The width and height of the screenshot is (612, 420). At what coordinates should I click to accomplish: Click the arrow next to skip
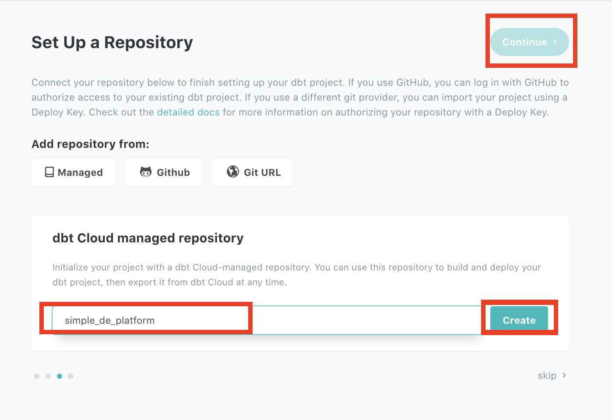tap(564, 375)
